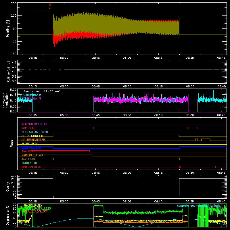This screenshot has width=230, height=230.
Task: Select the ECLIPSE_FLAG label
Action: [x=31, y=147]
